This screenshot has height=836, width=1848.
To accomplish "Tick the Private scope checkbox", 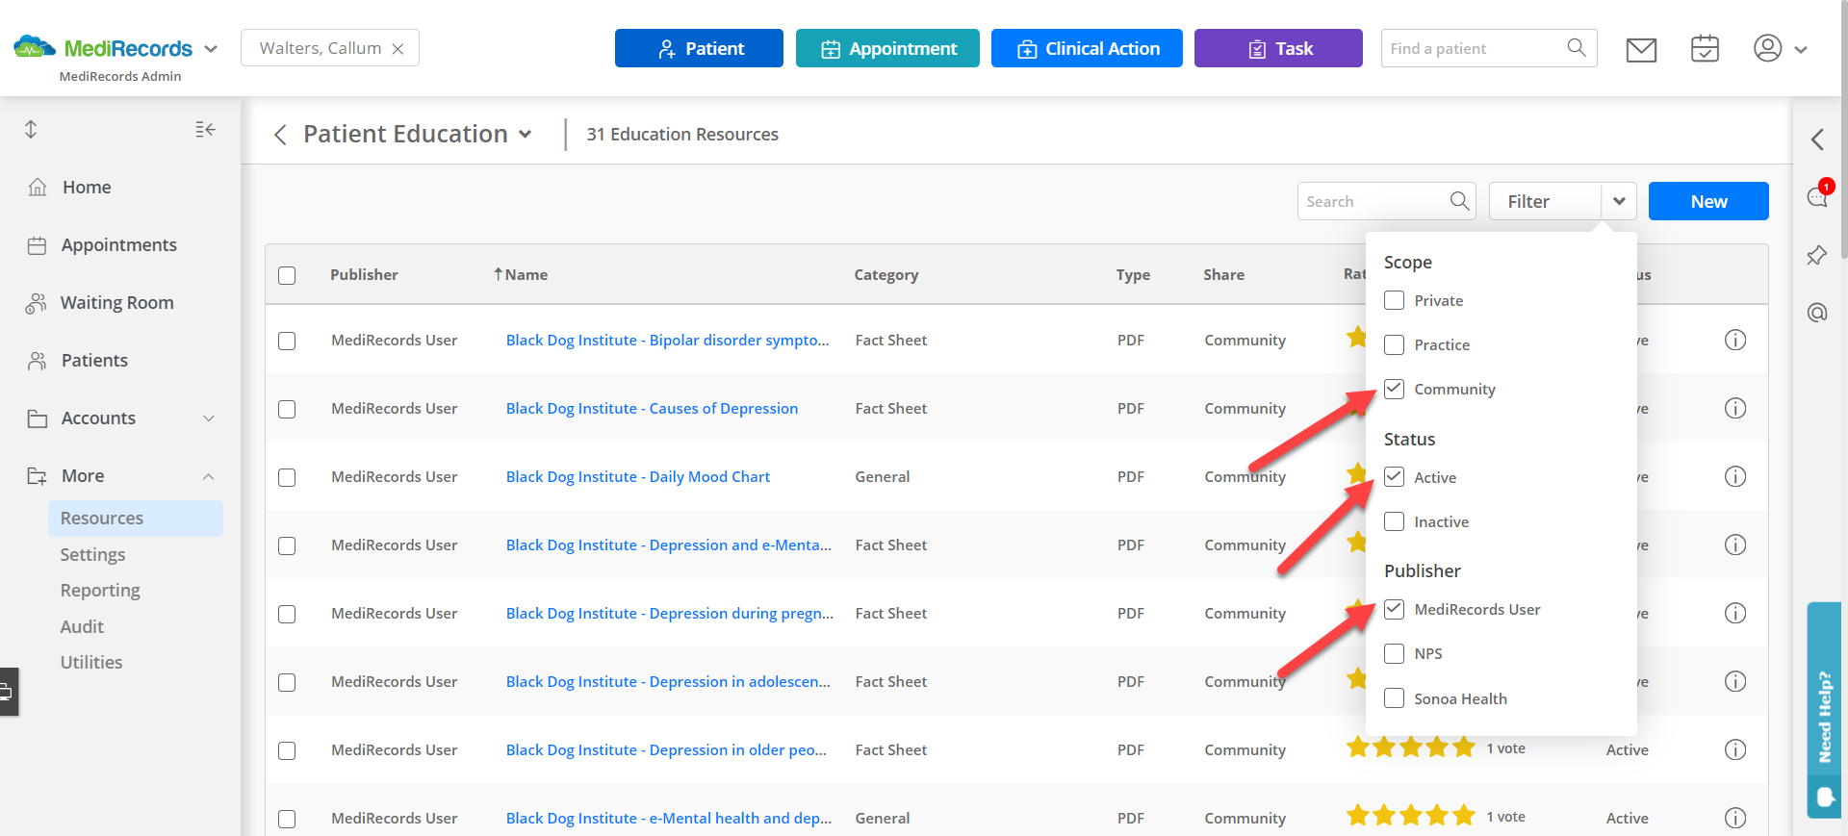I will (x=1394, y=300).
